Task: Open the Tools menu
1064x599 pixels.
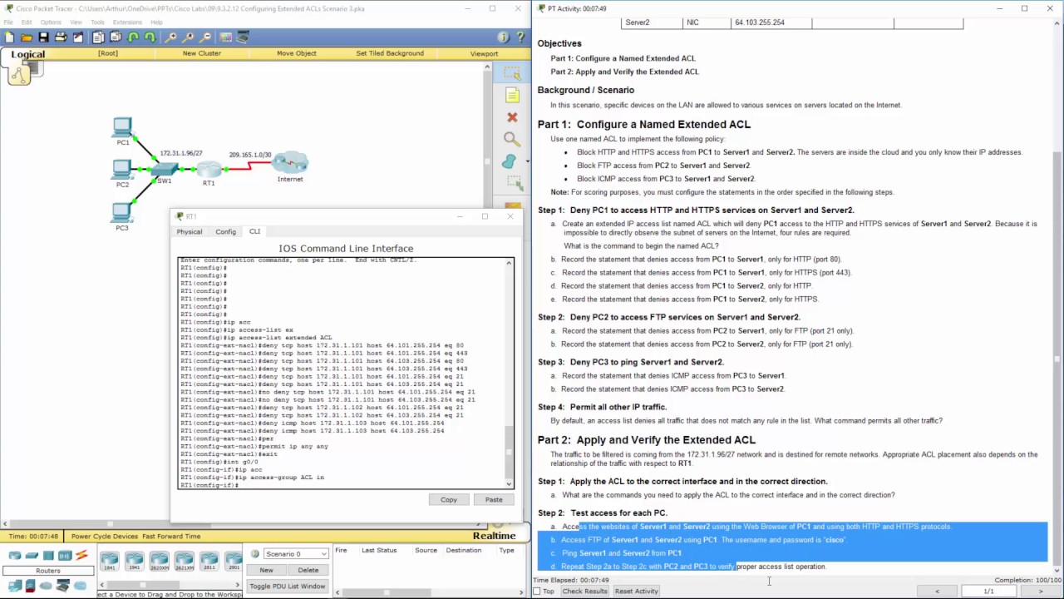Action: click(97, 22)
